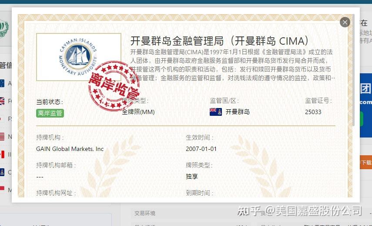
Task: Click the 到期时间 field label
Action: pyautogui.click(x=199, y=193)
